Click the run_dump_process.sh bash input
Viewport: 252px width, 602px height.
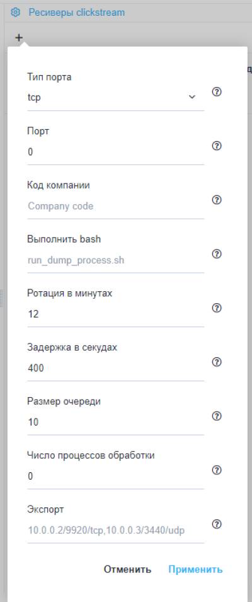pyautogui.click(x=115, y=260)
